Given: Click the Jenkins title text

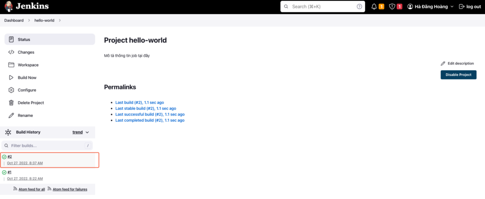Looking at the screenshot, I should 32,6.
